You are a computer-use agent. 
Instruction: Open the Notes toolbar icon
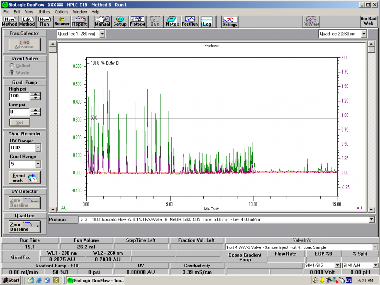pos(172,21)
